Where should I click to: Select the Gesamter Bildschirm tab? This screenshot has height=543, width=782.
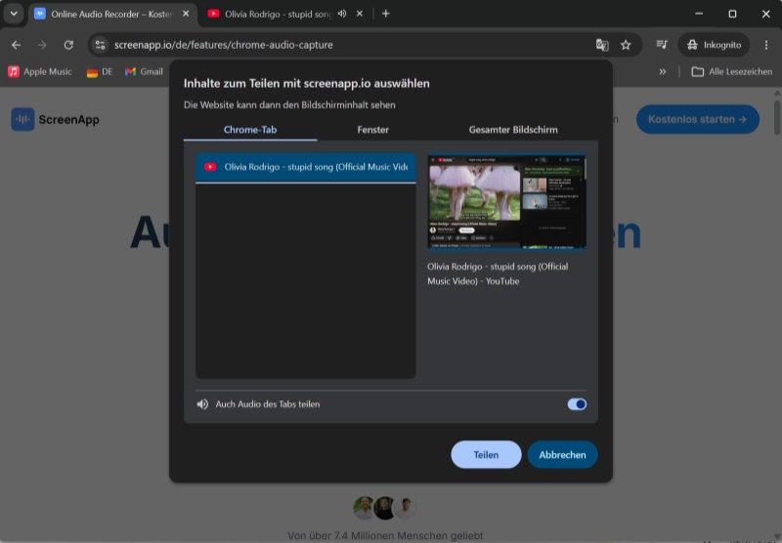click(513, 130)
